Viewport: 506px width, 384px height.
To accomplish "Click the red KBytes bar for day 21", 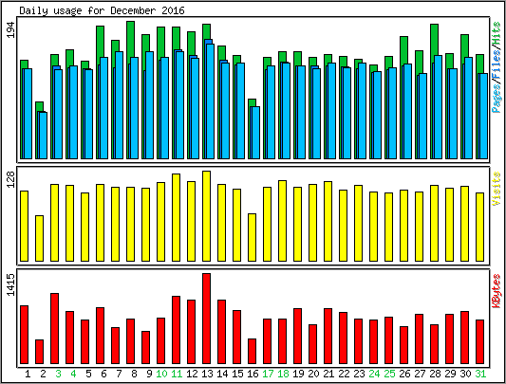I will [x=328, y=336].
